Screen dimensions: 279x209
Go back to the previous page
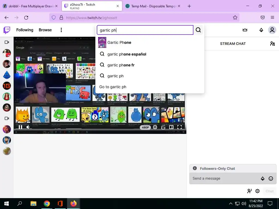[x=7, y=18]
